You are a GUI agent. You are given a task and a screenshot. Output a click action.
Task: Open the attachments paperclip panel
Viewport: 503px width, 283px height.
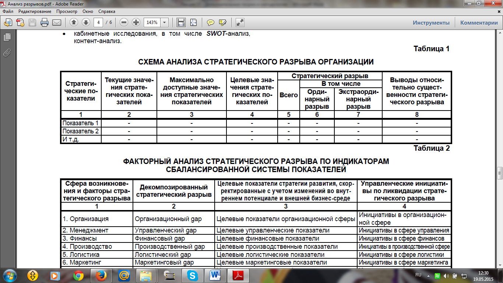[7, 53]
